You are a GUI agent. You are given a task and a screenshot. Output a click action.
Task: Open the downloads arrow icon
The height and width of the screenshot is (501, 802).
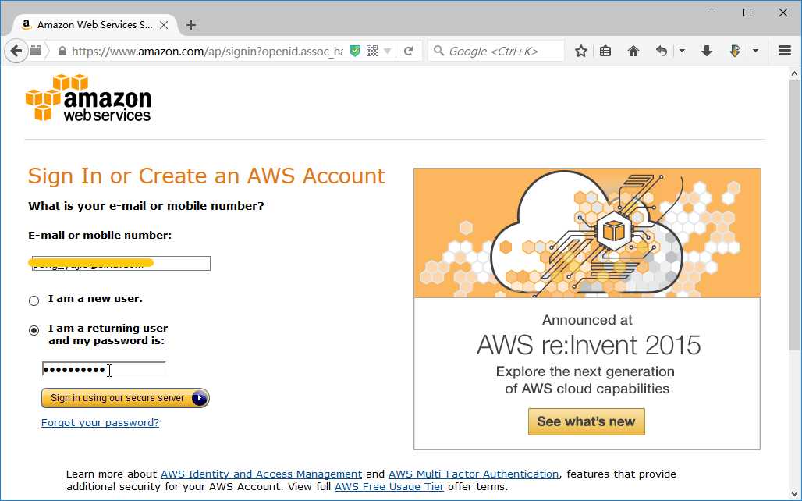click(x=707, y=51)
